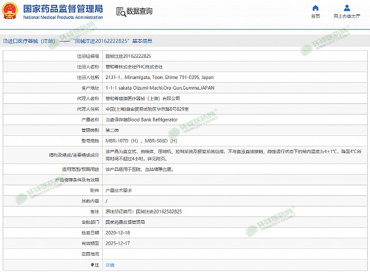
Task: Click the document icon before 进口医疗器械
Action: point(5,41)
